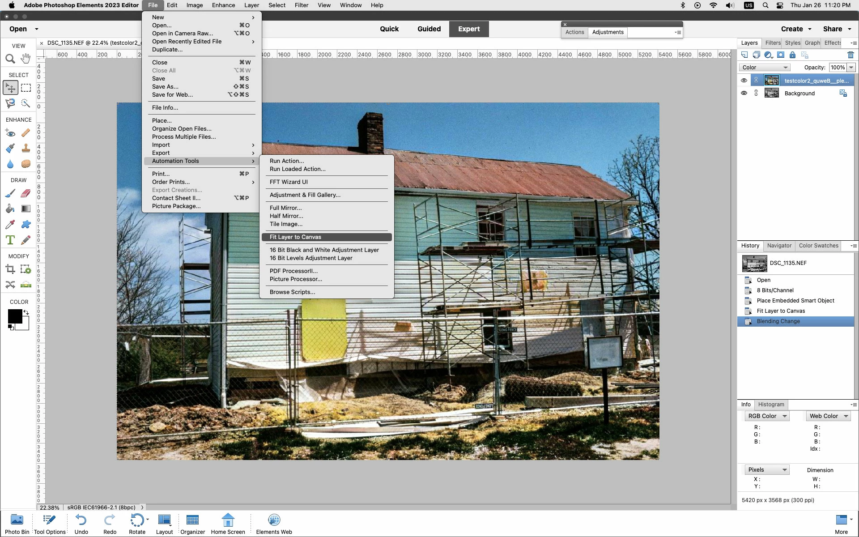Choose the Rectangular Marquee tool

(26, 88)
